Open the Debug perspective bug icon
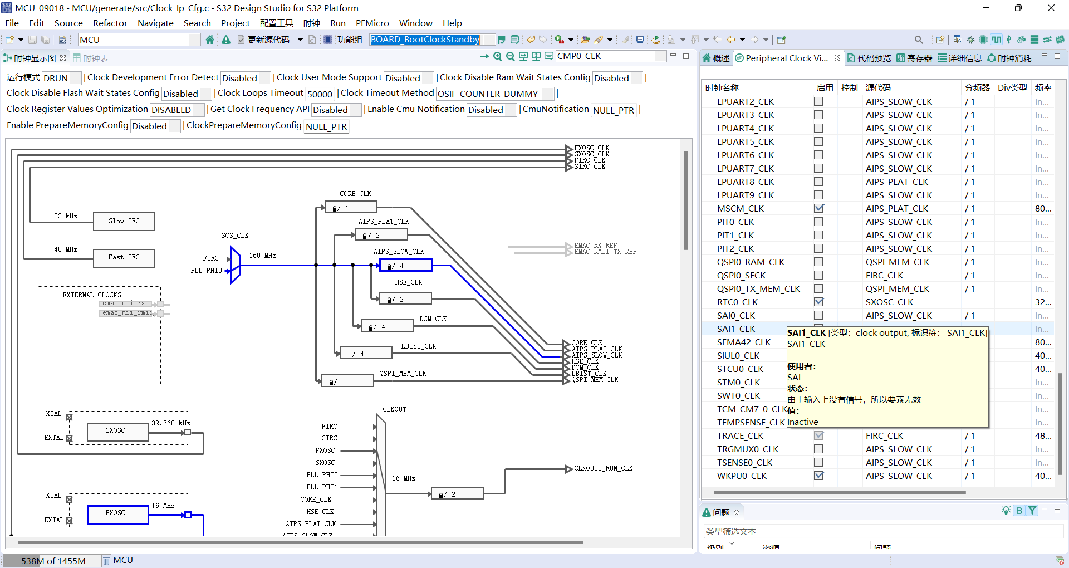Viewport: 1069px width, 568px height. click(x=970, y=40)
